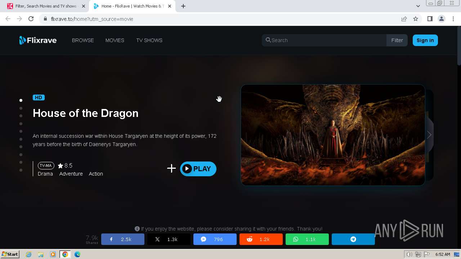This screenshot has height=259, width=461.
Task: Click the address bar URL
Action: pos(92,19)
